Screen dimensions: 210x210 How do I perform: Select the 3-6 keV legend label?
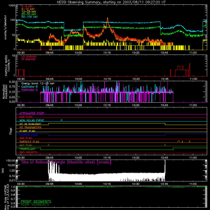tap(27, 6)
